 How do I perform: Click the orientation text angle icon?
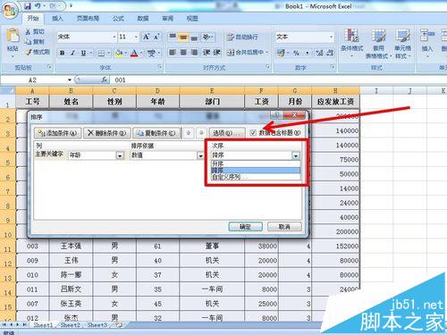[207, 37]
